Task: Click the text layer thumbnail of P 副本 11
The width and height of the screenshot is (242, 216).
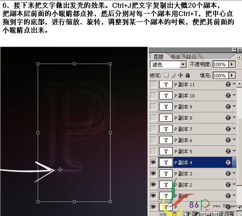Action: point(166,84)
